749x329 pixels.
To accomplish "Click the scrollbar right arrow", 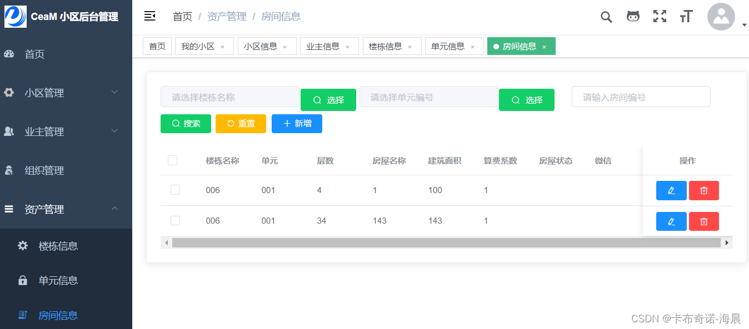I will pos(727,242).
